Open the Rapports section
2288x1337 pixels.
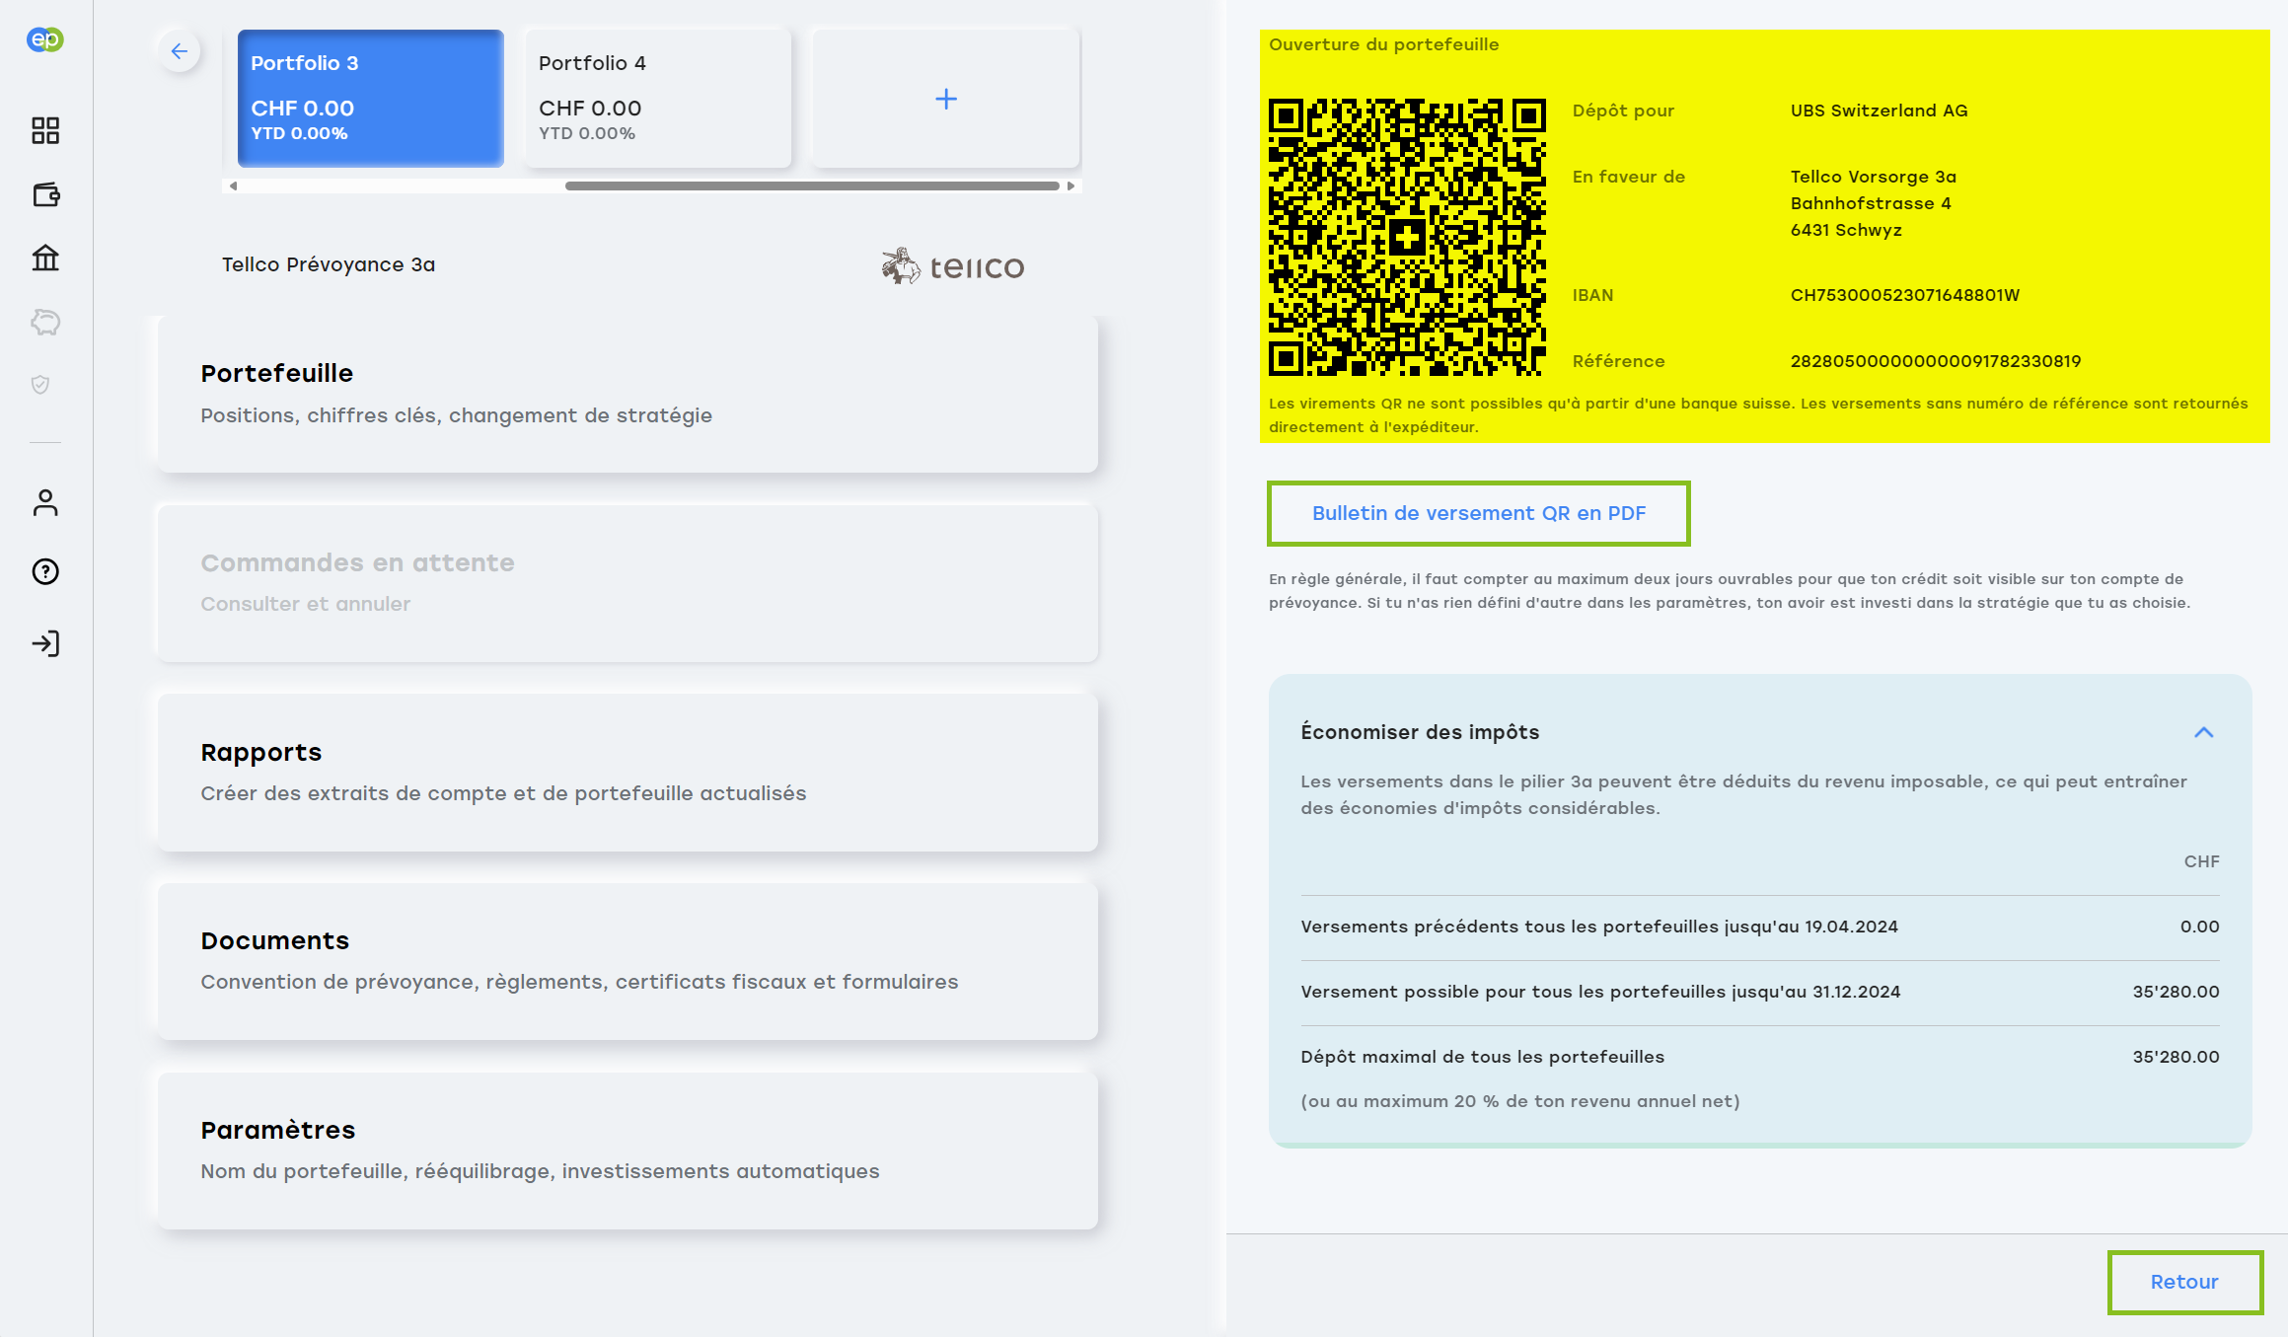click(627, 773)
